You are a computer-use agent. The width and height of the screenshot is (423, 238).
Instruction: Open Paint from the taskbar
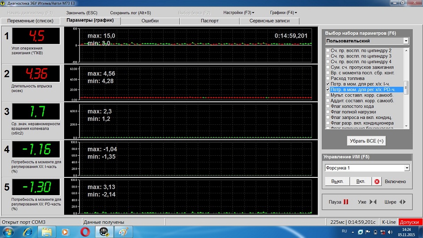point(124,231)
